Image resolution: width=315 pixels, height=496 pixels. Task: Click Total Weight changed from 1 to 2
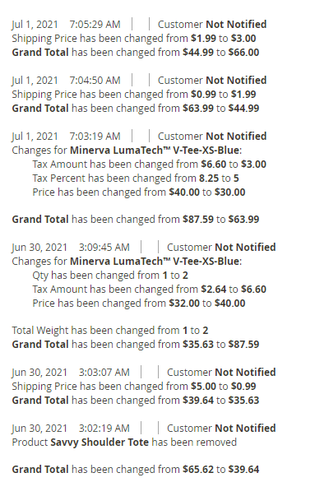[110, 331]
